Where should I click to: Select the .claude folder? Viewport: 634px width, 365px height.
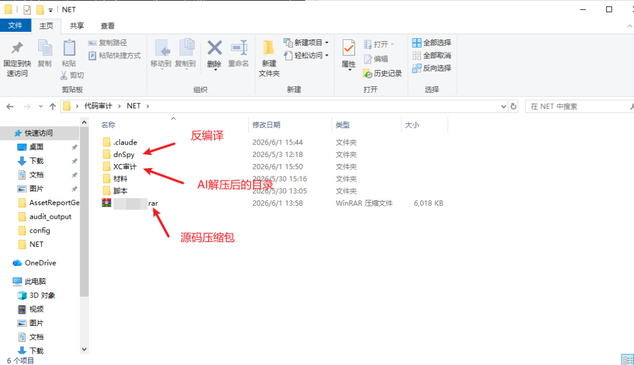coord(120,142)
